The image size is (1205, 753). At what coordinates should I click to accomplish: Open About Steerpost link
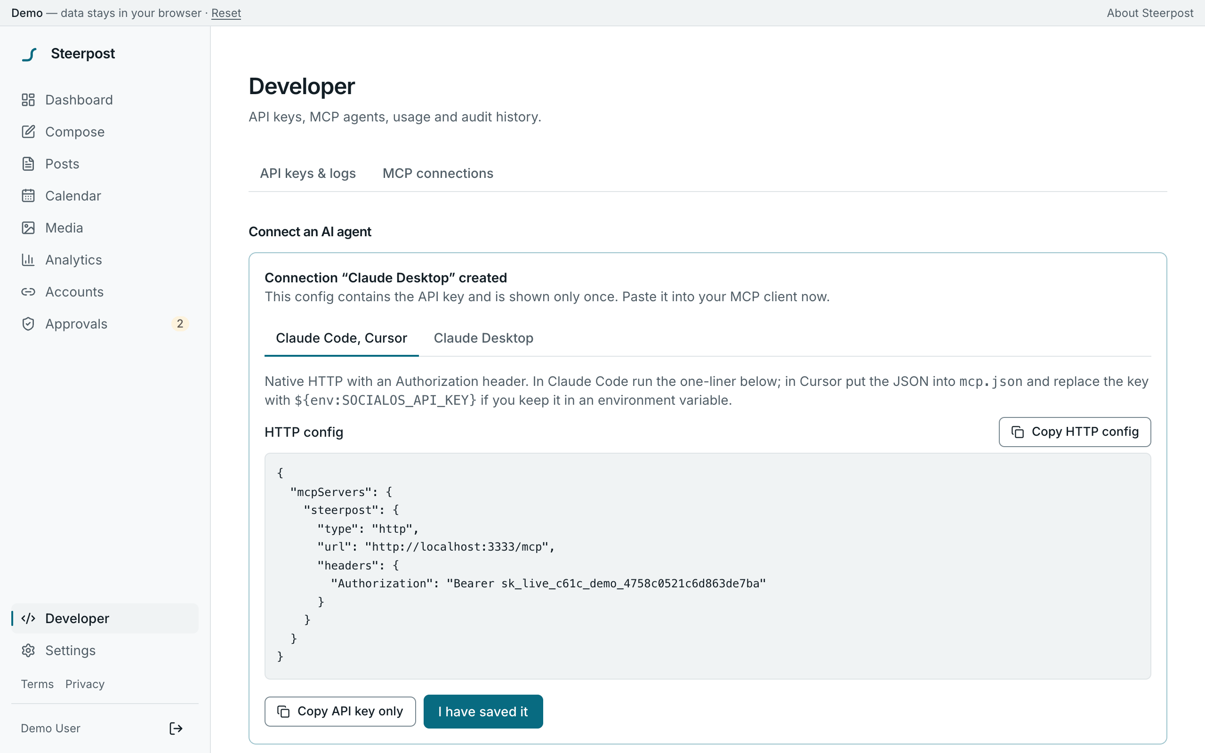pyautogui.click(x=1150, y=13)
